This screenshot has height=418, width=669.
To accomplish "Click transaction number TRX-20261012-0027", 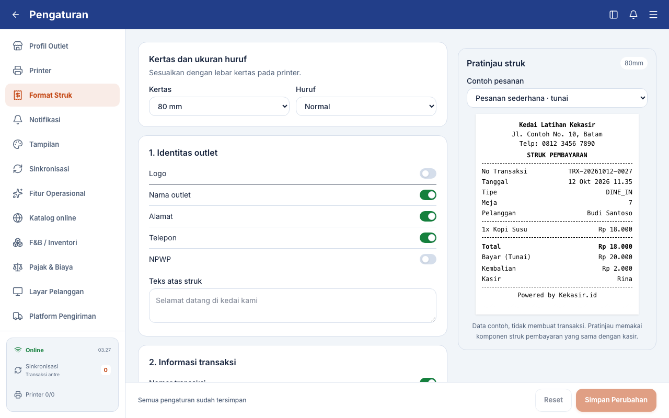I will pos(600,171).
